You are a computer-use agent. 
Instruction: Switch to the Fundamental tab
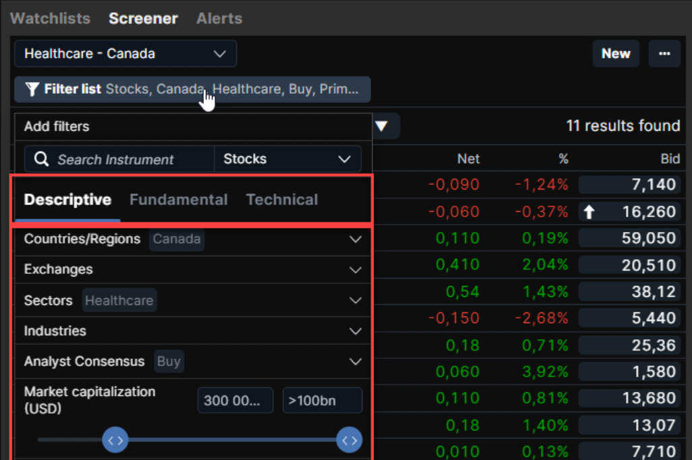(x=178, y=200)
